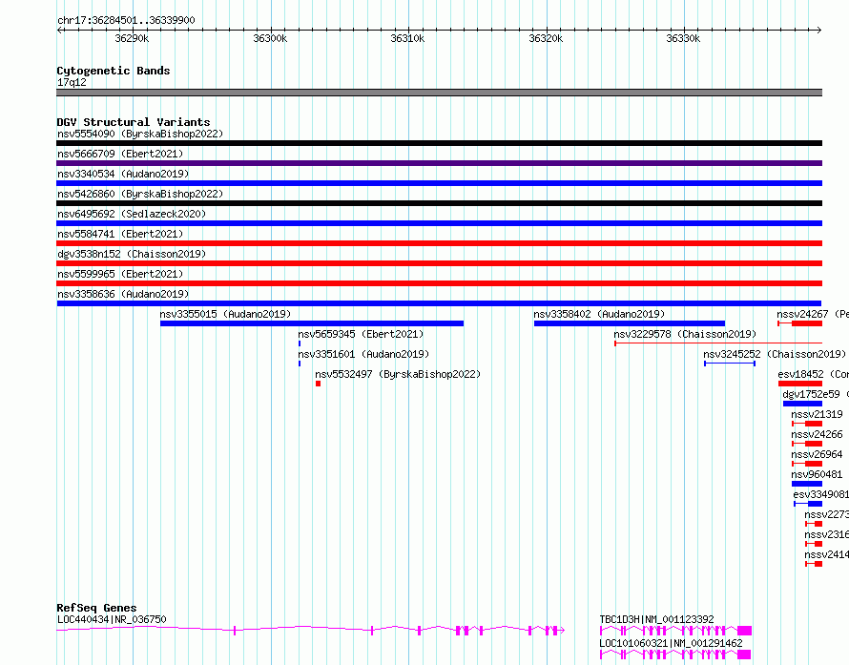Click the 36330k ruler position label
Screen dimensions: 849x665
683,38
